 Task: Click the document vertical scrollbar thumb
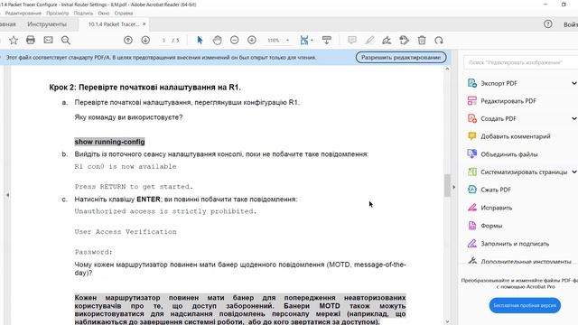(x=447, y=186)
